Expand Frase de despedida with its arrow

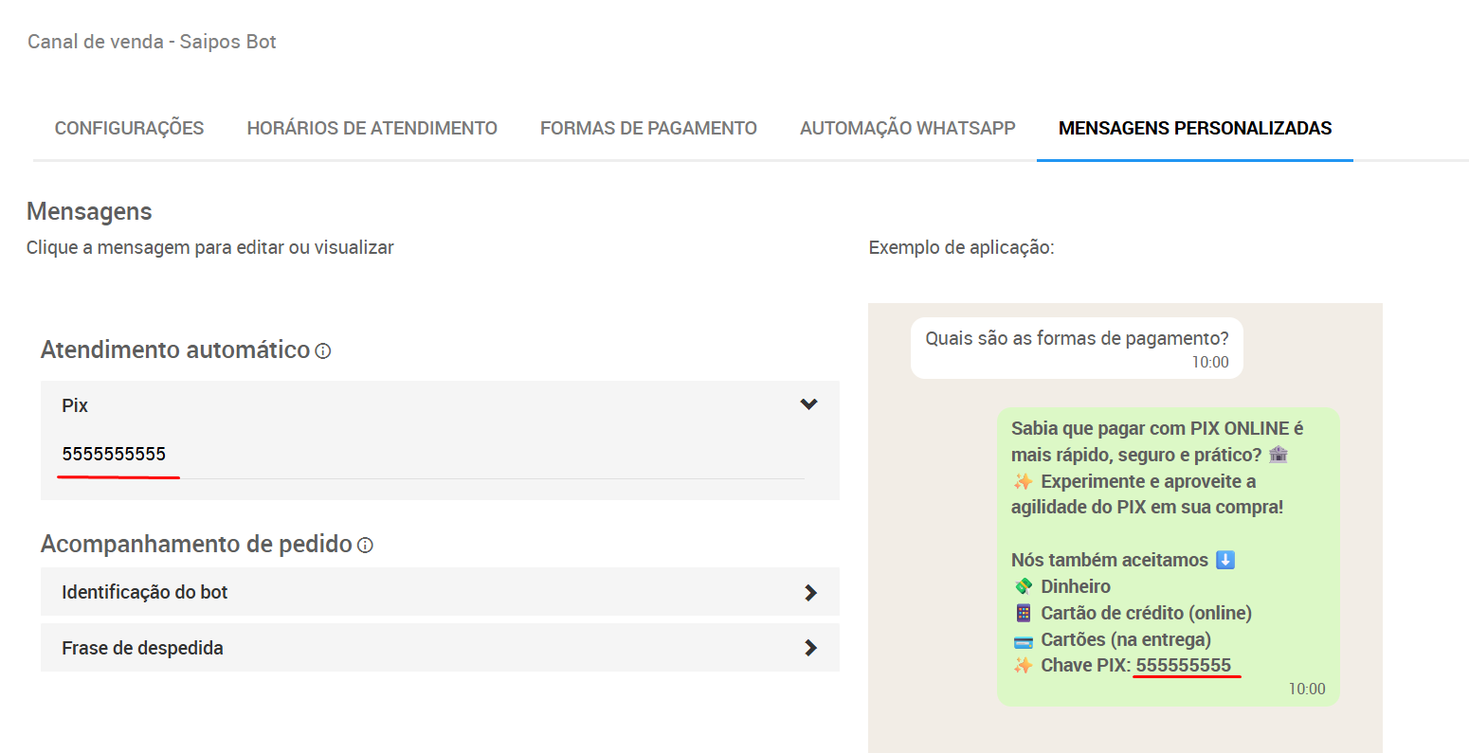(x=810, y=648)
